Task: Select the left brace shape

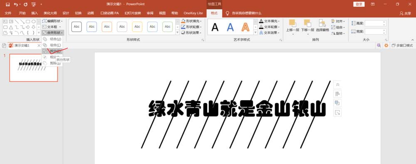Action: pyautogui.click(x=28, y=33)
